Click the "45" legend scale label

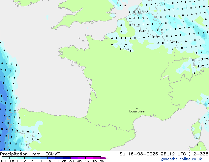point(94,161)
